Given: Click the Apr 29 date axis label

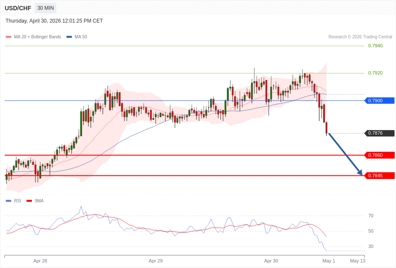Looking at the screenshot, I should (x=156, y=261).
